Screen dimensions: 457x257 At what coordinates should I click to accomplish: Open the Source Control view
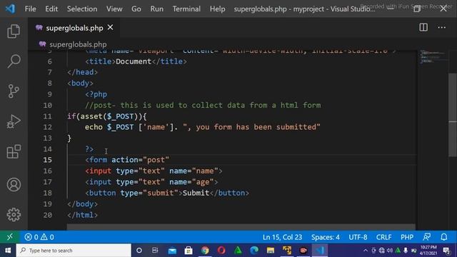pos(14,91)
